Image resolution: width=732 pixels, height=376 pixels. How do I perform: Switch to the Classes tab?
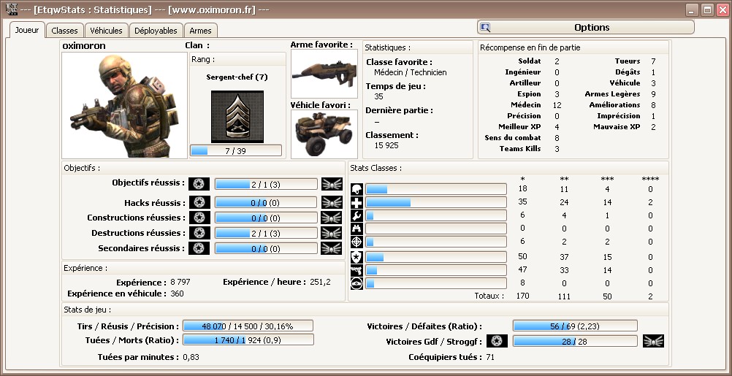65,31
